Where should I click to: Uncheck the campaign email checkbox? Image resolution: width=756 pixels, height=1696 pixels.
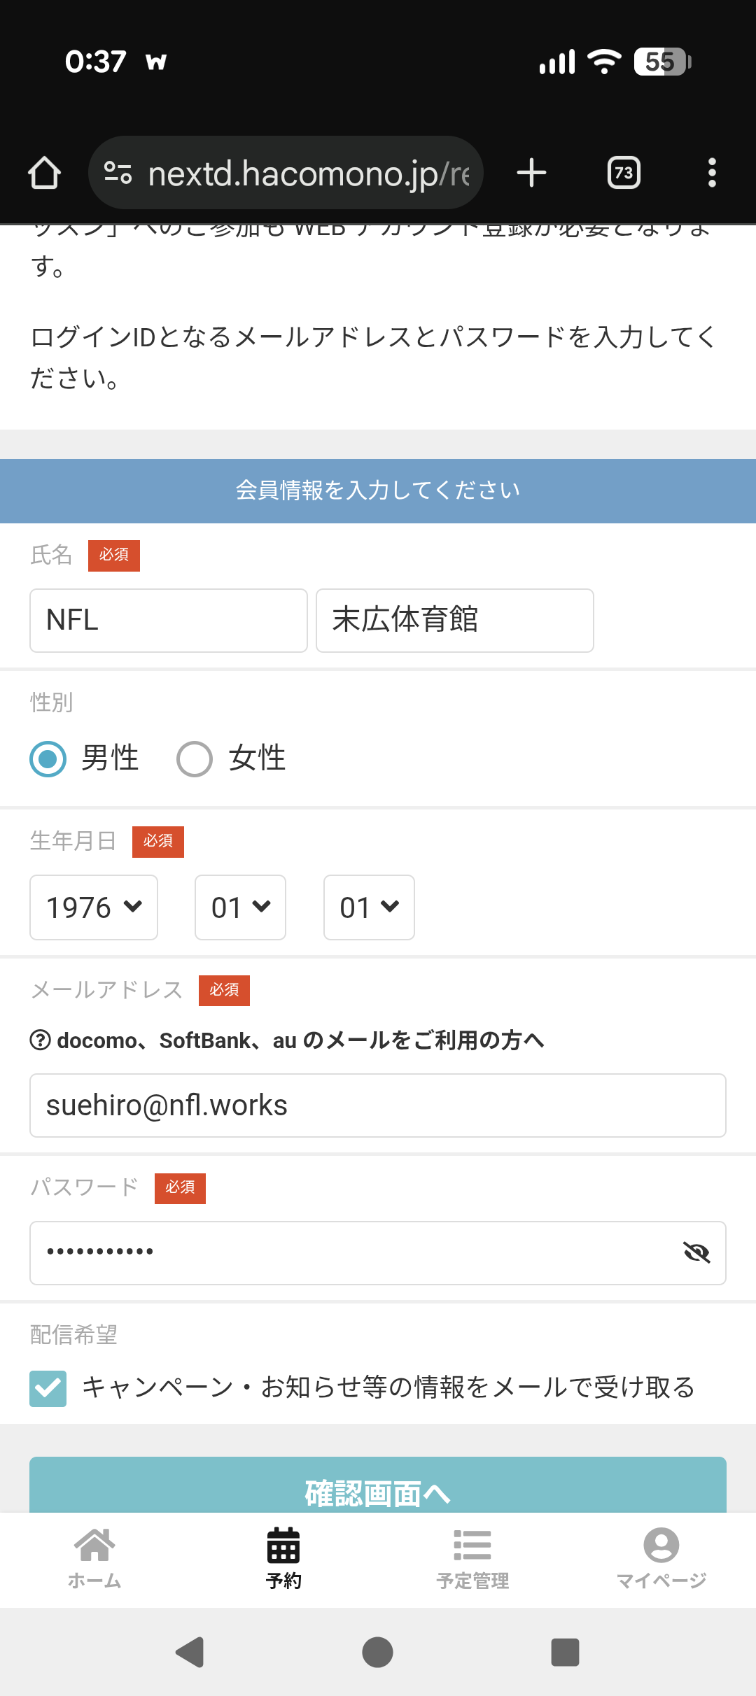[48, 1388]
